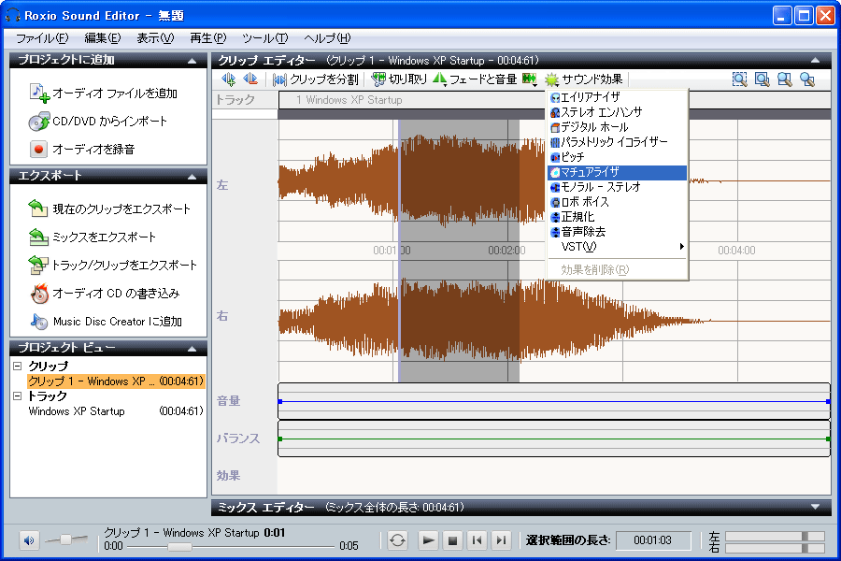
Task: Open the green waveform tool dropdown
Action: 530,79
